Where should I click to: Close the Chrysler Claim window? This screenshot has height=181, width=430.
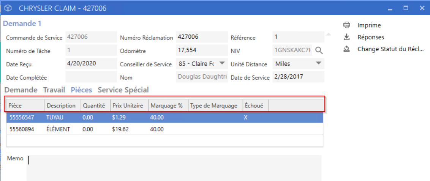tap(422, 8)
